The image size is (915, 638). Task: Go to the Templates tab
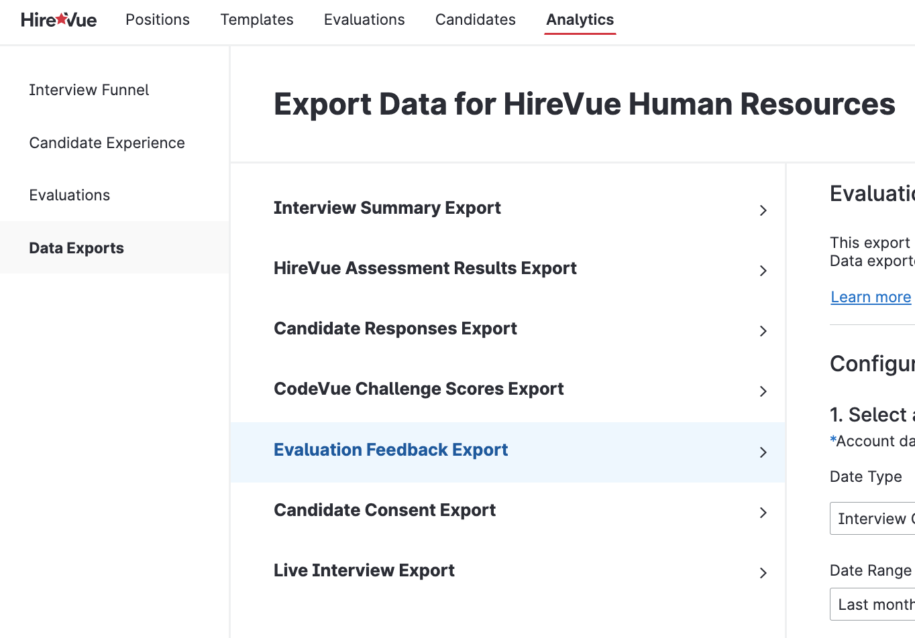[x=257, y=20]
